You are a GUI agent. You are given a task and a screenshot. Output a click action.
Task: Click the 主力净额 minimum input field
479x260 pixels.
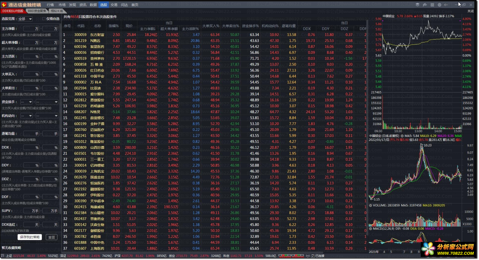pyautogui.click(x=31, y=29)
